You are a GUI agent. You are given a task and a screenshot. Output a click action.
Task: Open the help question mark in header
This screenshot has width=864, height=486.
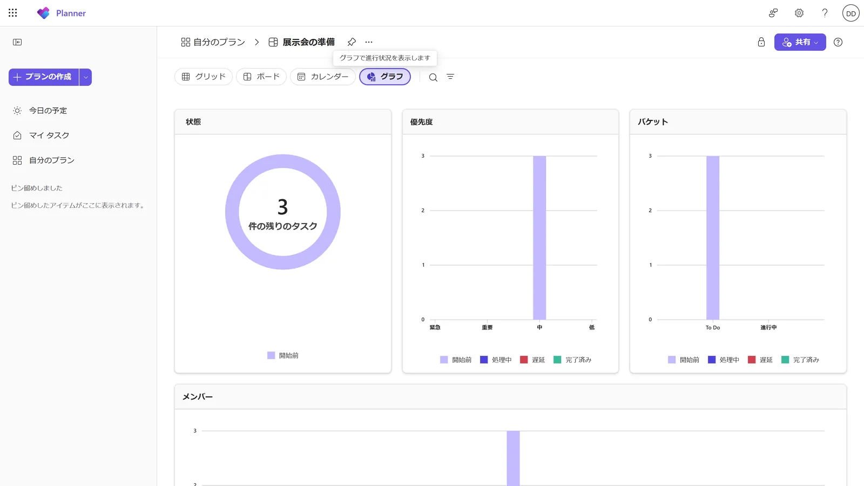coord(825,13)
